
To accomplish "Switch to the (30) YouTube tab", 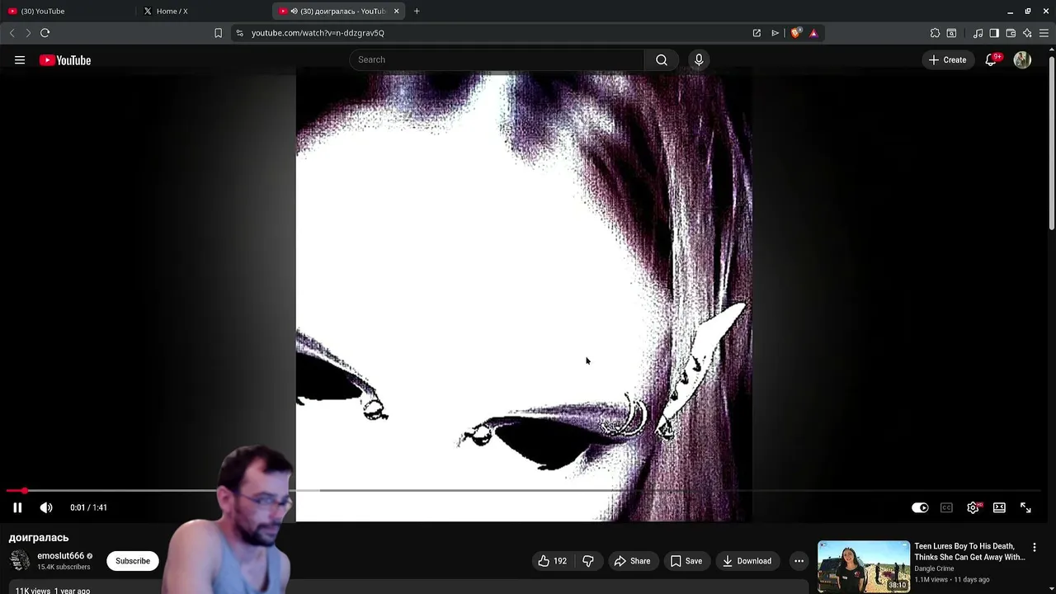I will pos(68,11).
